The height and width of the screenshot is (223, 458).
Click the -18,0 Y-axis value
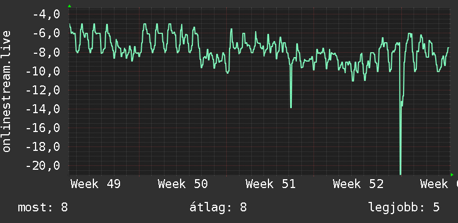43,147
